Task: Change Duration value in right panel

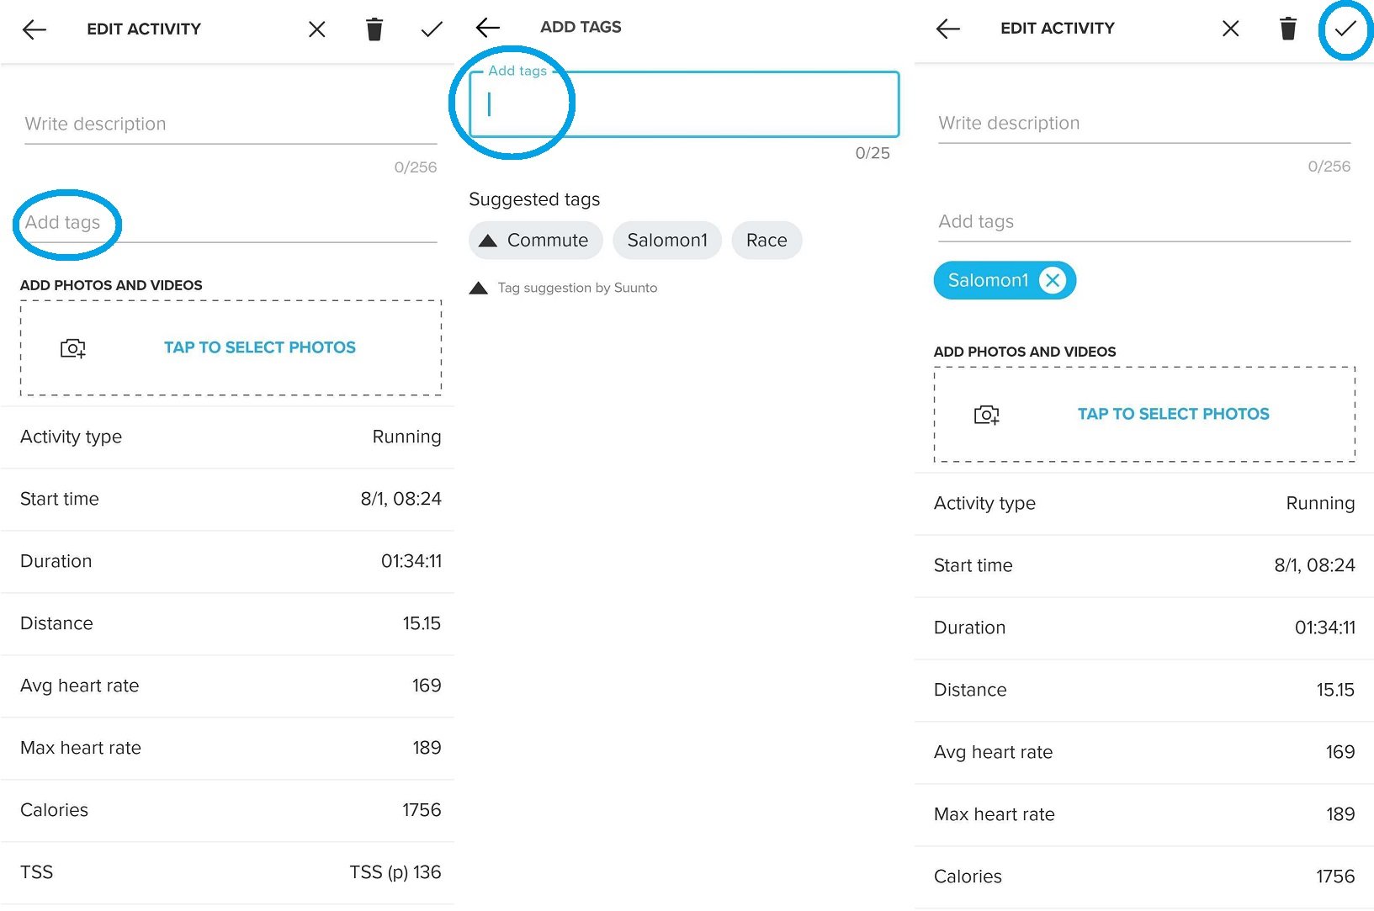Action: [1324, 628]
